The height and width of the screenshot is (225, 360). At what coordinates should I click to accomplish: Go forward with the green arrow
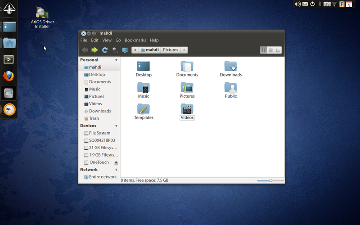94,50
